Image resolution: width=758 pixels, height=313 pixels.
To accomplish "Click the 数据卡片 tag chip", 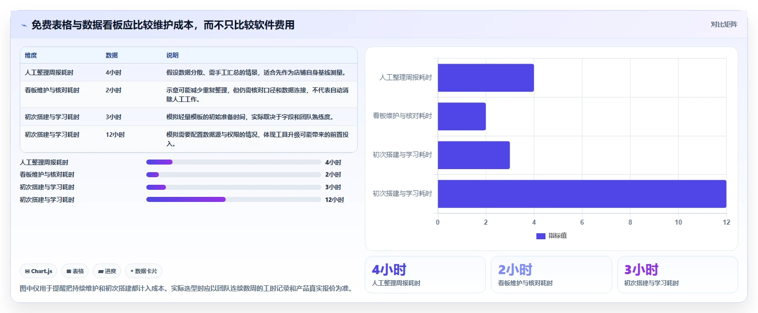I will 144,271.
